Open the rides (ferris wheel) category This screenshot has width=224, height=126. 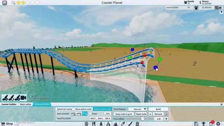(86, 124)
